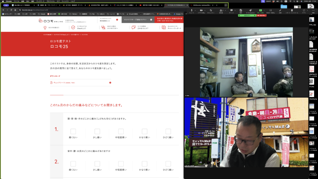Click the stethoscope ロコモドクター icon

[103, 27]
